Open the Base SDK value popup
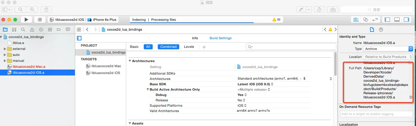The image size is (416, 126). [x=255, y=84]
